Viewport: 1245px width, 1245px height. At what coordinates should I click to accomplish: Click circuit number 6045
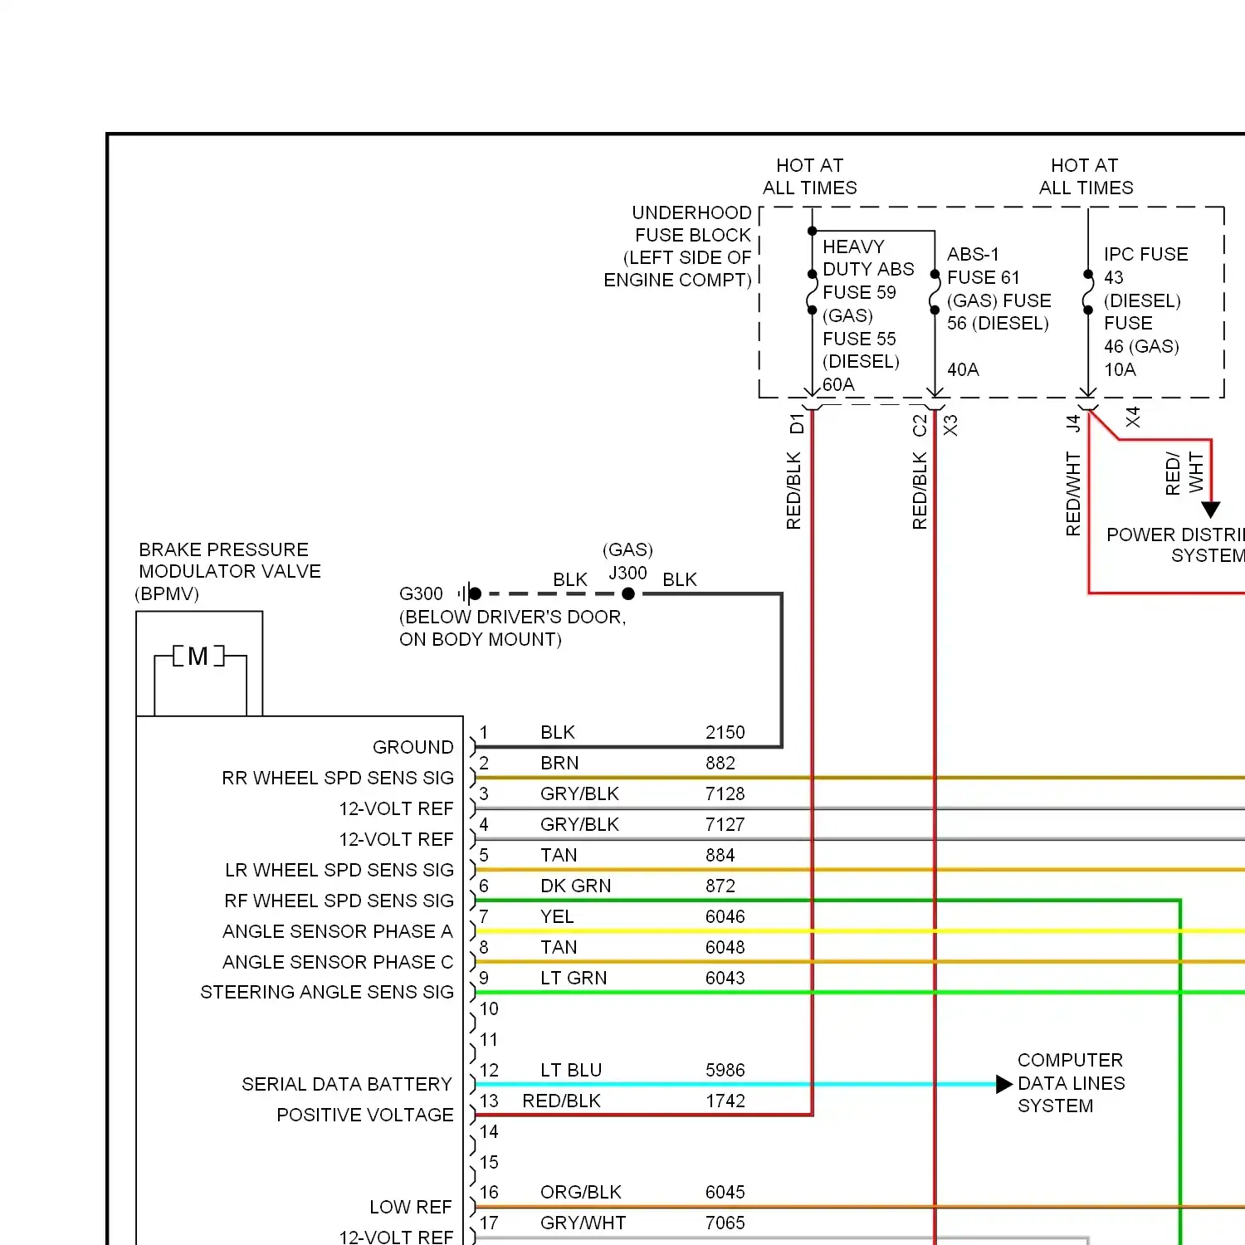pos(725,1192)
